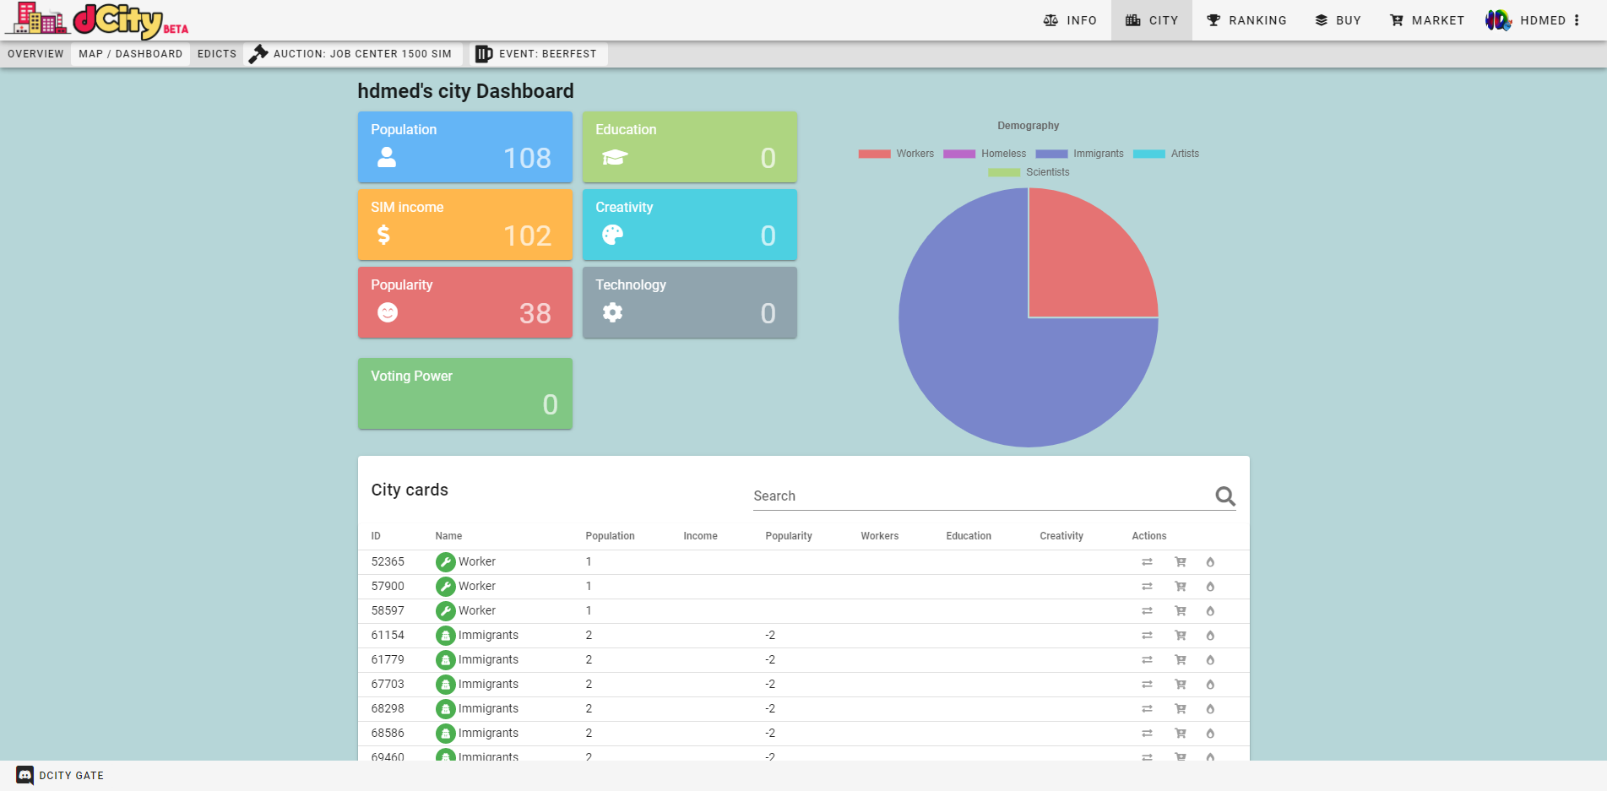The image size is (1607, 791).
Task: Click transfer arrows icon for card 52365
Action: tap(1147, 562)
